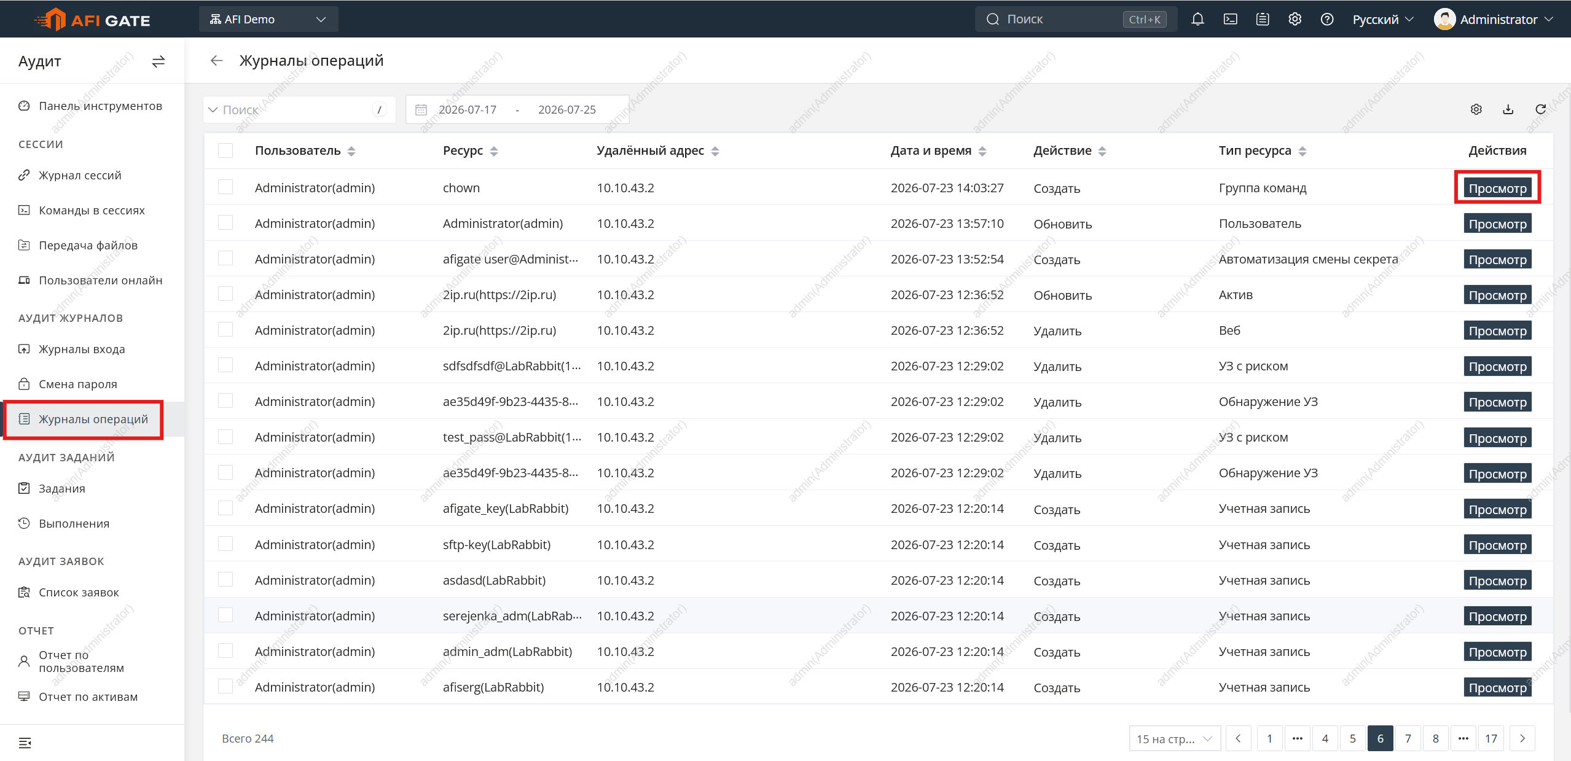Image resolution: width=1571 pixels, height=761 pixels.
Task: Go to next page arrow
Action: coord(1522,738)
